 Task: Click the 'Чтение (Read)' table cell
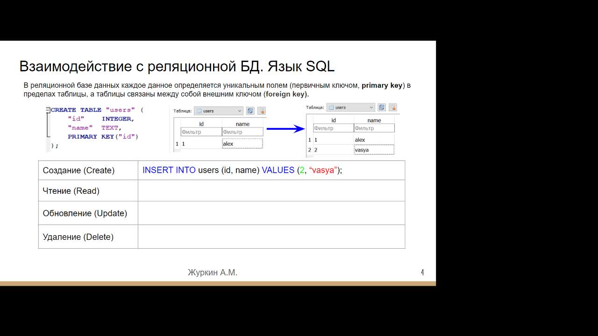(x=88, y=191)
